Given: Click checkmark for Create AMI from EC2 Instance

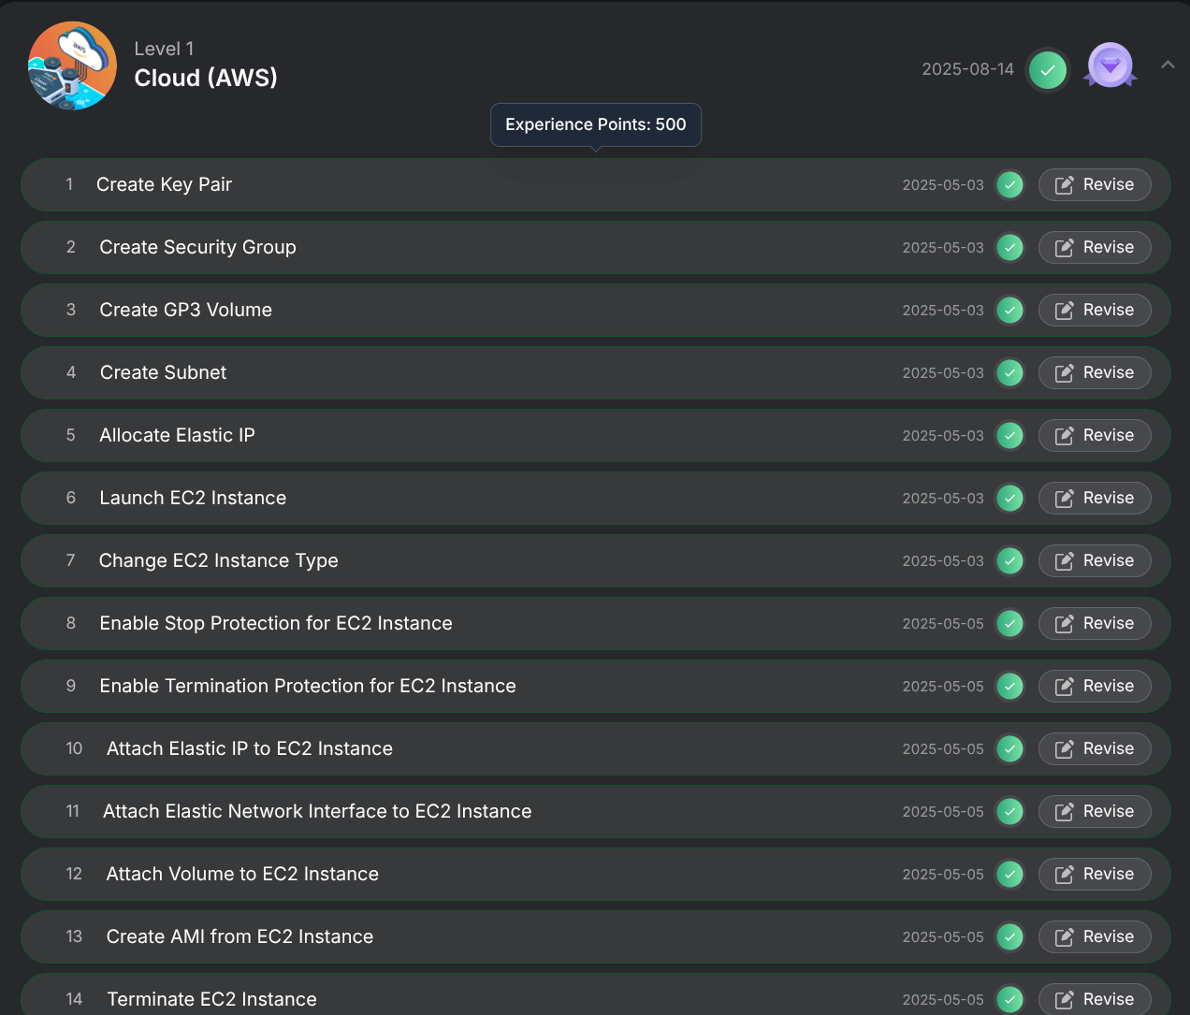Looking at the screenshot, I should 1009,937.
